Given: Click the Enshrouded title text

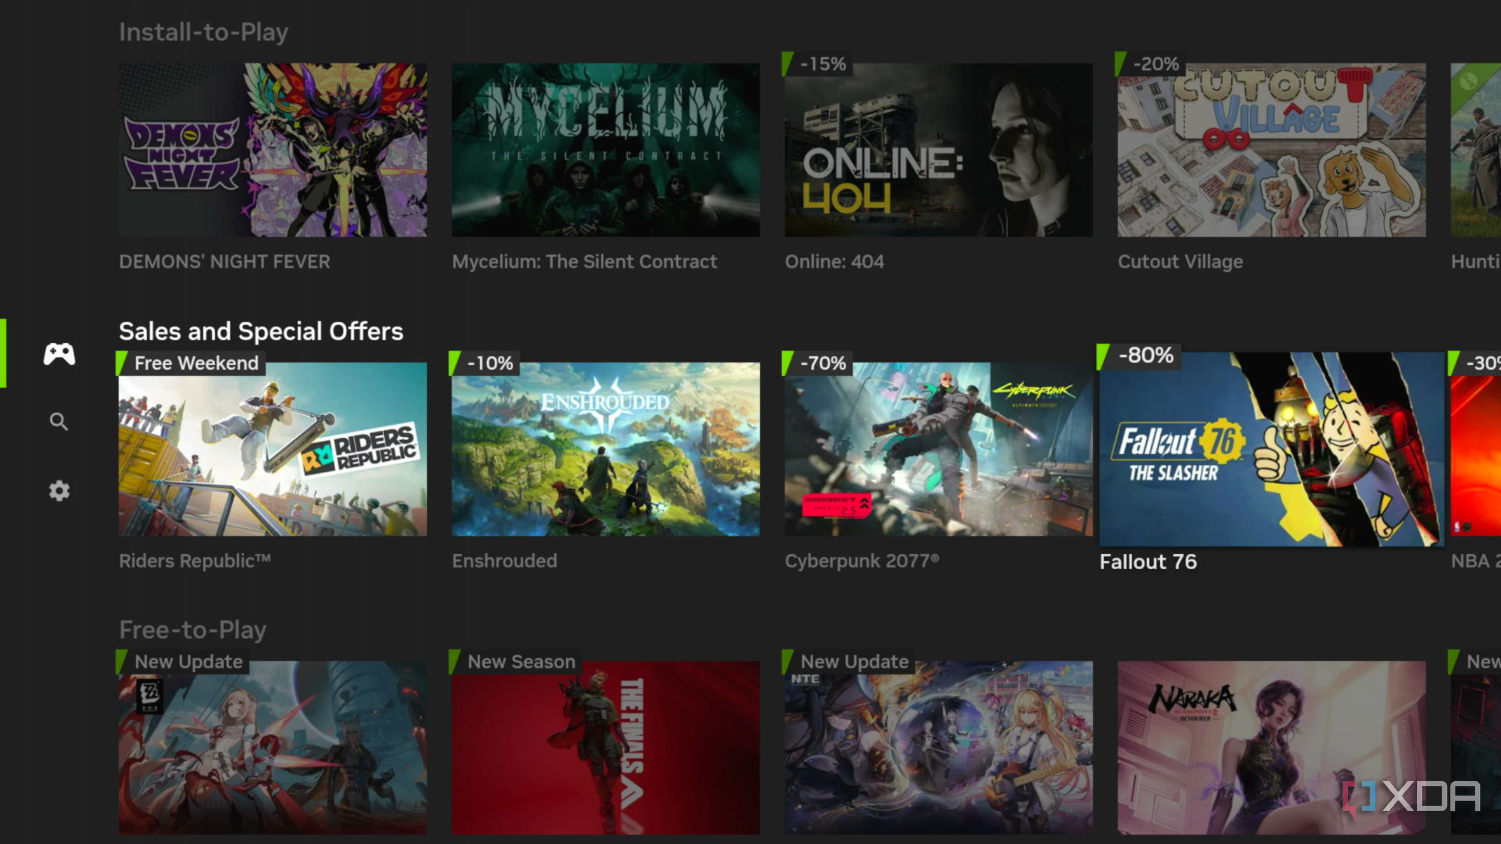Looking at the screenshot, I should (504, 561).
